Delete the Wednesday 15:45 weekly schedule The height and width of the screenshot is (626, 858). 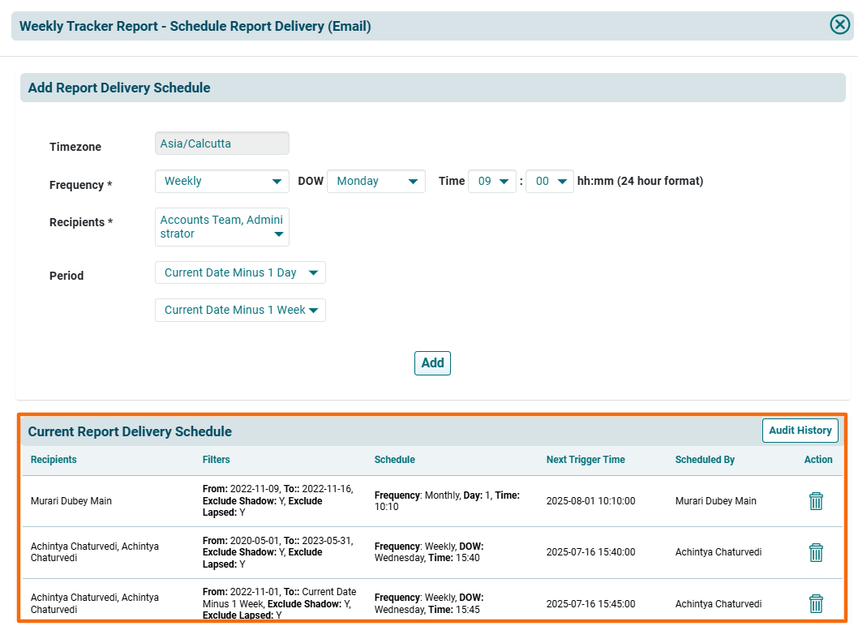click(x=816, y=603)
